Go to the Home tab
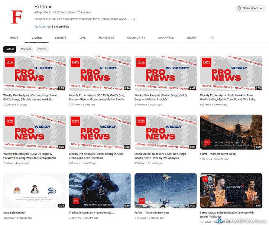 (14, 37)
